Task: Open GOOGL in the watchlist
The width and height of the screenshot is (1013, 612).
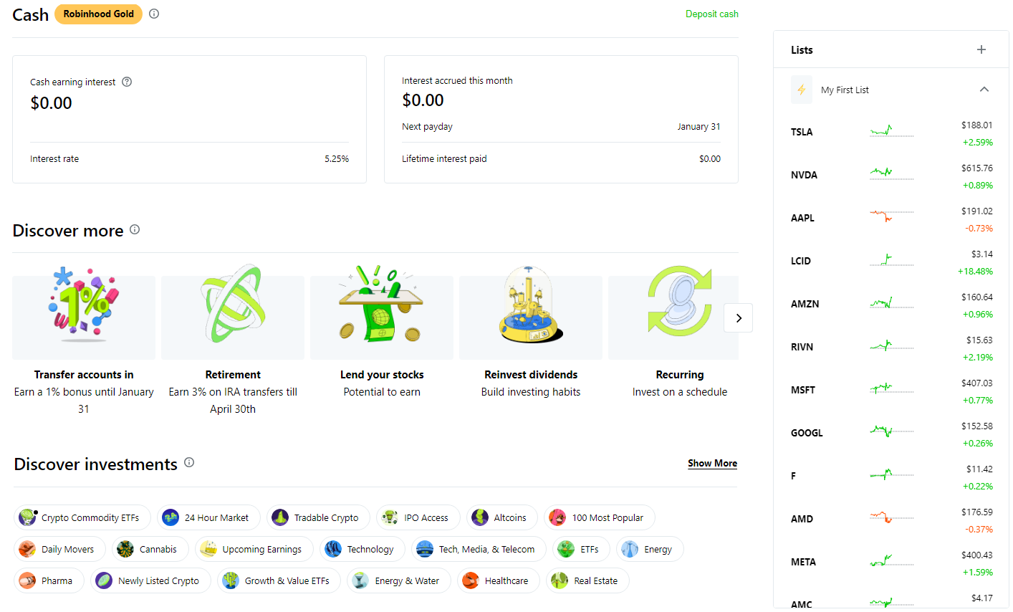Action: tap(891, 434)
